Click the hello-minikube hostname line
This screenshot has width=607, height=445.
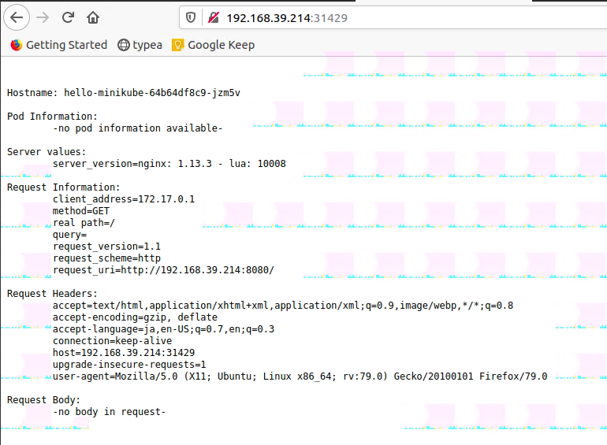pos(123,93)
